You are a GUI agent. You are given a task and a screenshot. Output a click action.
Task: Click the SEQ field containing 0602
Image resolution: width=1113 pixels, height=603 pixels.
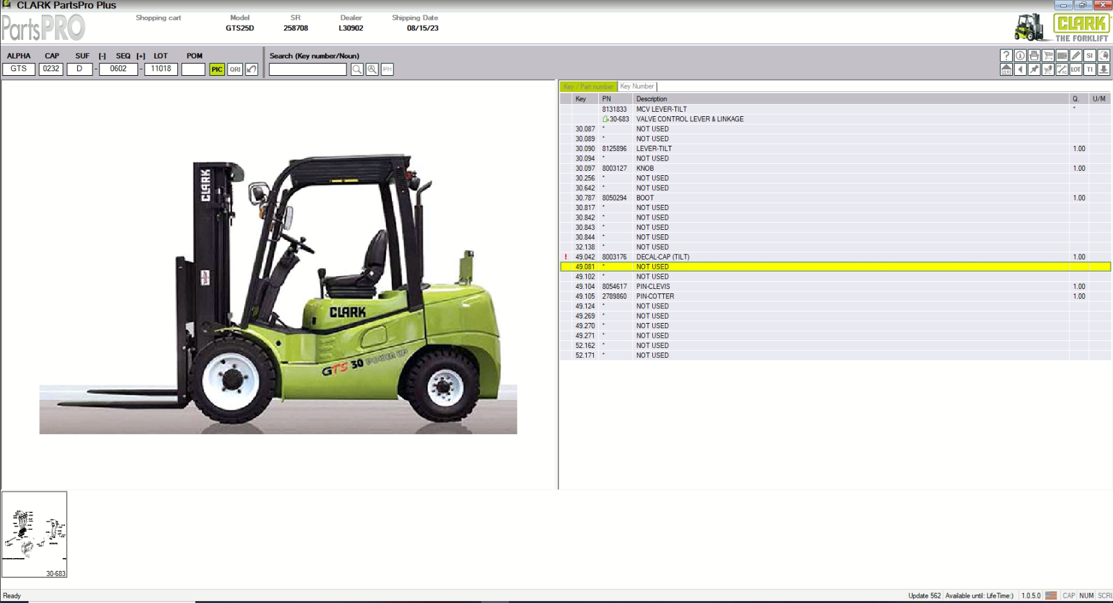[x=118, y=69]
